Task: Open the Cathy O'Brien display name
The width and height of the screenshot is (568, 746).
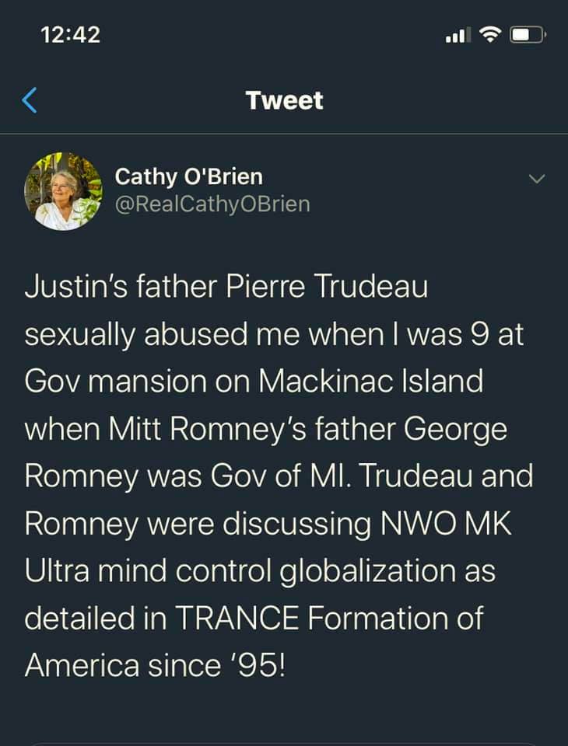Action: [x=189, y=176]
